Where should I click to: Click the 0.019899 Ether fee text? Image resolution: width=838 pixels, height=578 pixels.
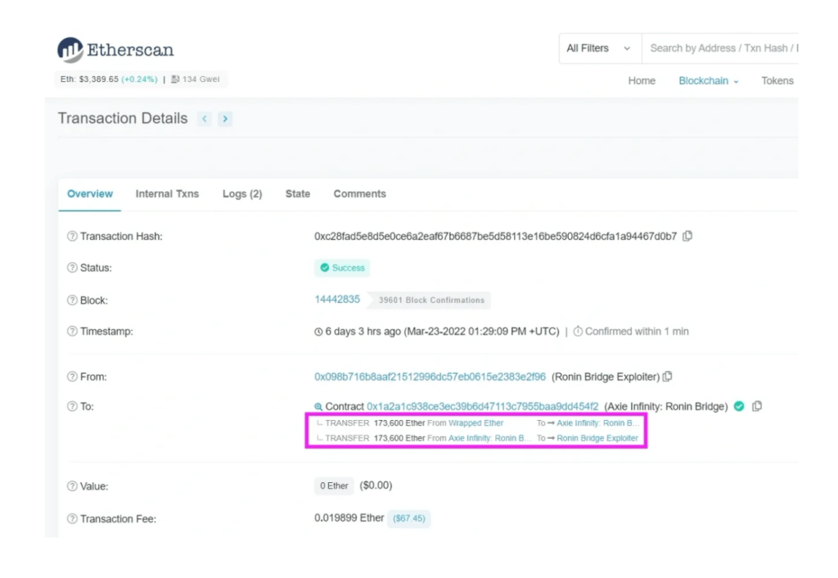click(x=349, y=518)
